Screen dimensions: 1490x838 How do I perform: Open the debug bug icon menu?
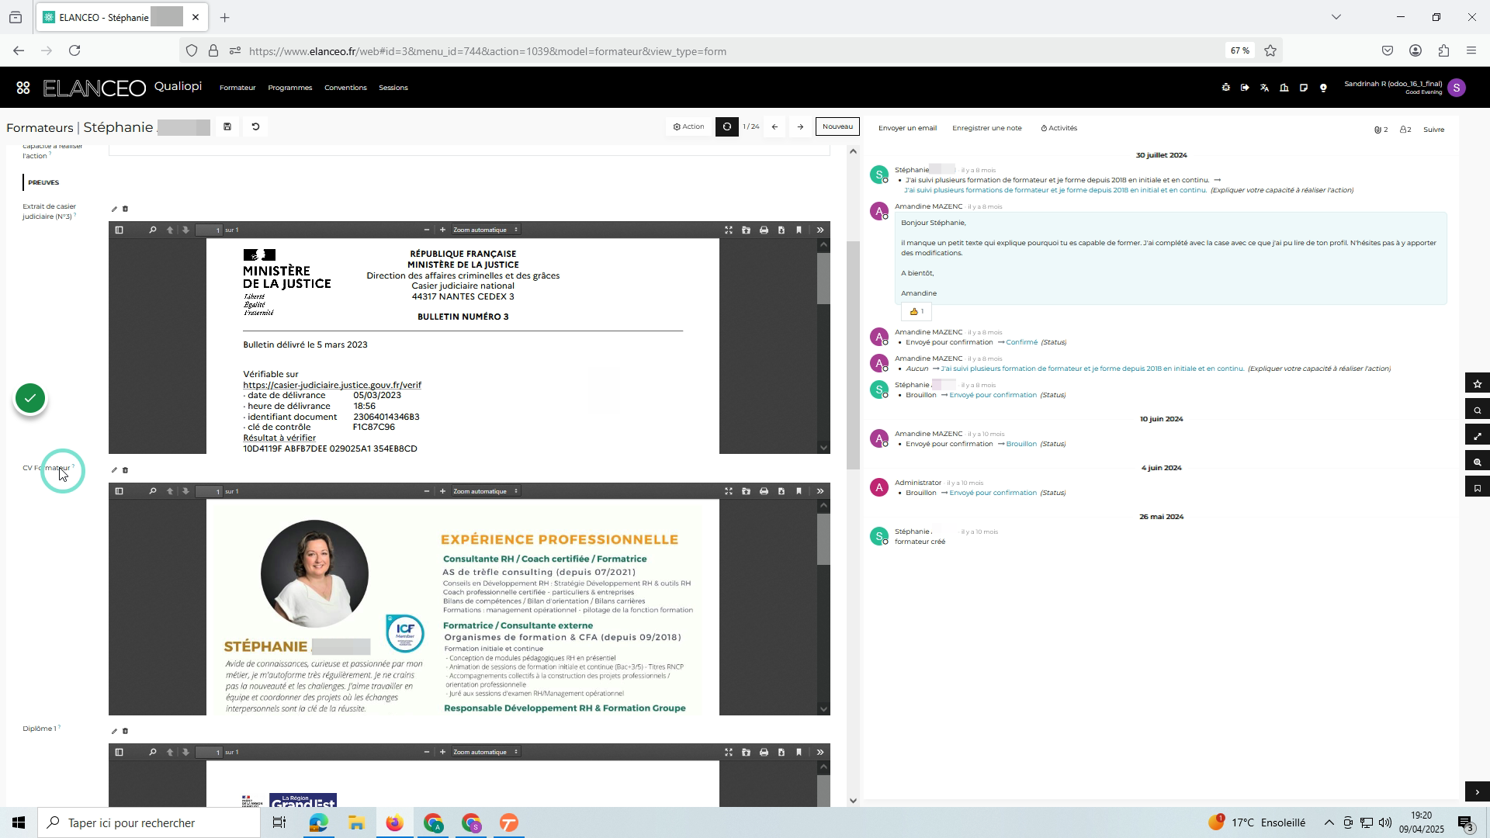point(1225,88)
